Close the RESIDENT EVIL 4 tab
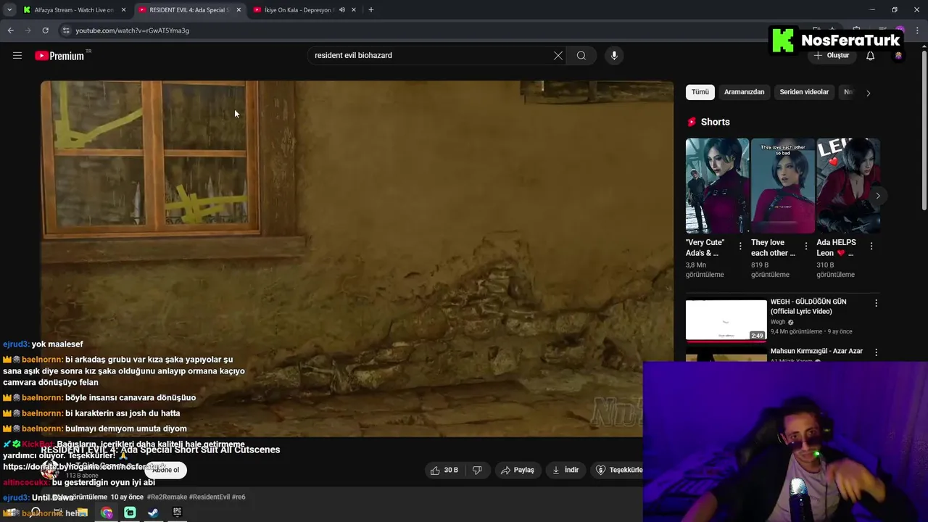The width and height of the screenshot is (928, 522). pos(239,10)
